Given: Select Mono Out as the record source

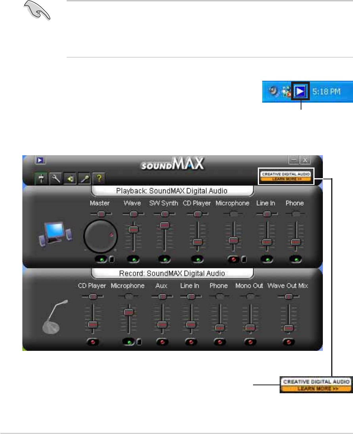Looking at the screenshot, I should click(x=250, y=342).
